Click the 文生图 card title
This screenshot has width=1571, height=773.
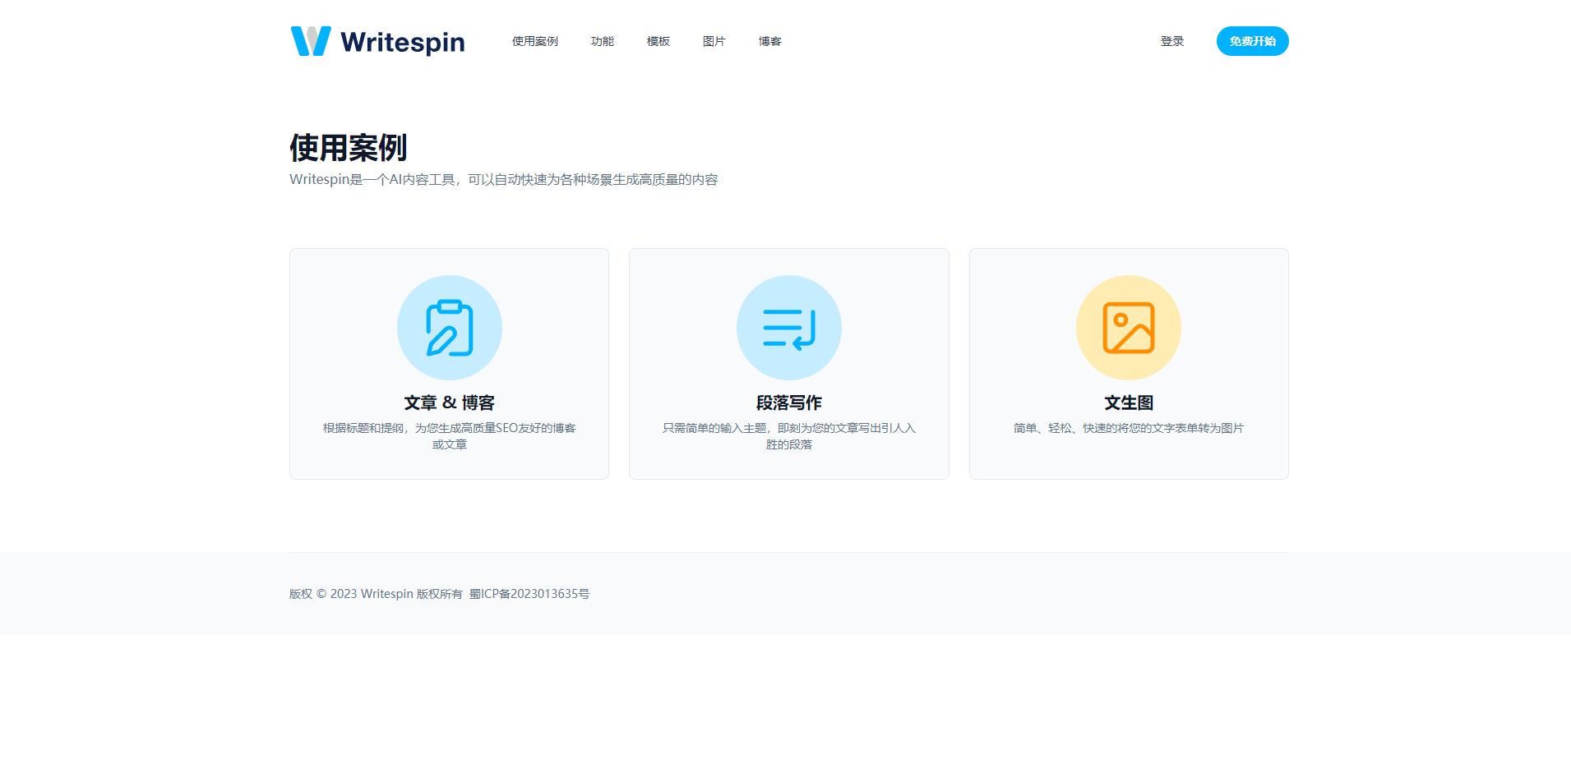click(x=1129, y=403)
